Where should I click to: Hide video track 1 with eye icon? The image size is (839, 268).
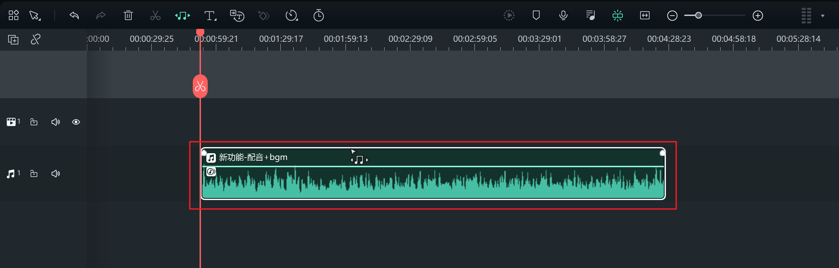[x=76, y=122]
